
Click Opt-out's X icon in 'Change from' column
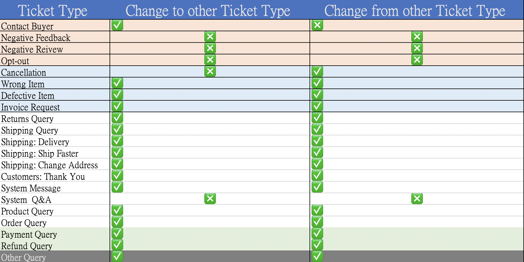pyautogui.click(x=417, y=60)
